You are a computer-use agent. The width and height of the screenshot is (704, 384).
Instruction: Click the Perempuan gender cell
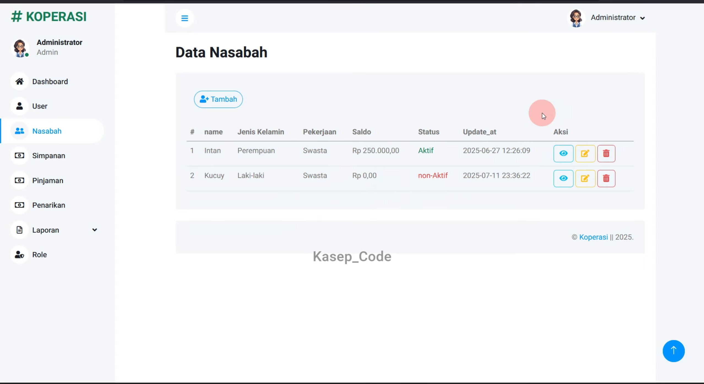pyautogui.click(x=256, y=151)
